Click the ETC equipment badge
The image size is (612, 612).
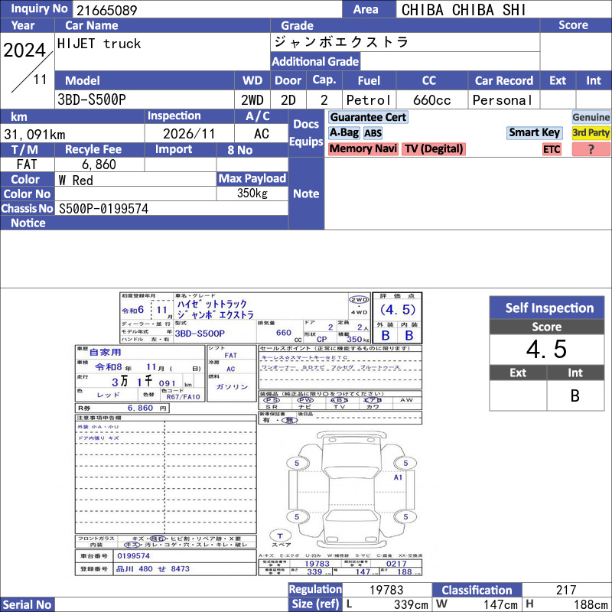[x=552, y=149]
